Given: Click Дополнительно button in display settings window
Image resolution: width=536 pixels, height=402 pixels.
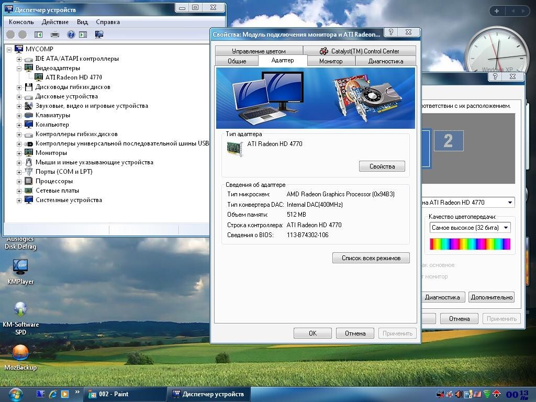Looking at the screenshot, I should (x=492, y=297).
